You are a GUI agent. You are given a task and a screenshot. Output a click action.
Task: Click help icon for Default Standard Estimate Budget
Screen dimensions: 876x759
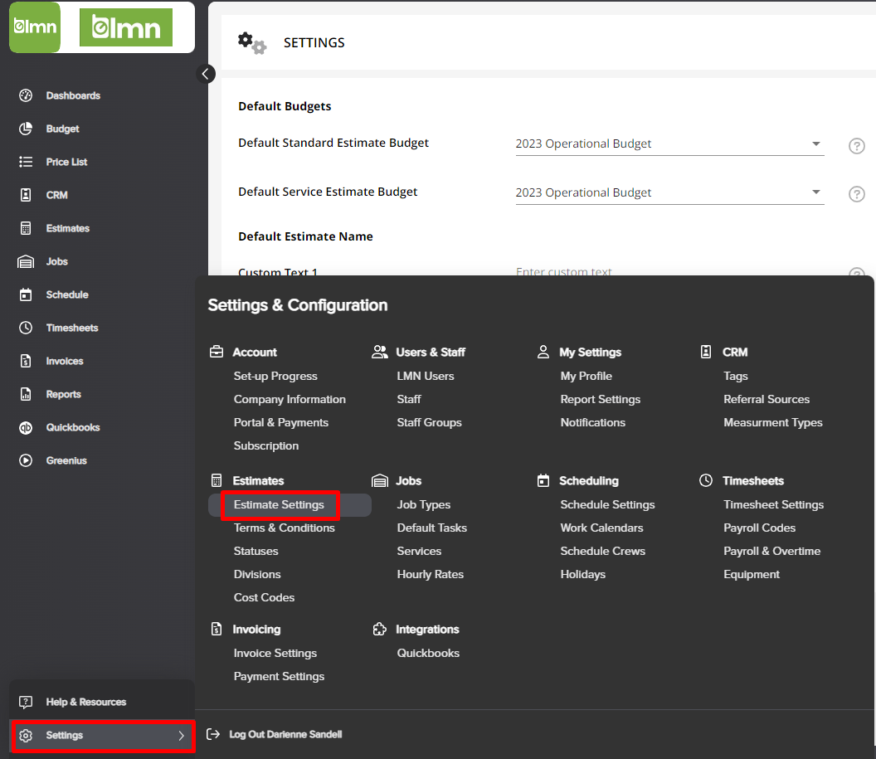pyautogui.click(x=856, y=146)
